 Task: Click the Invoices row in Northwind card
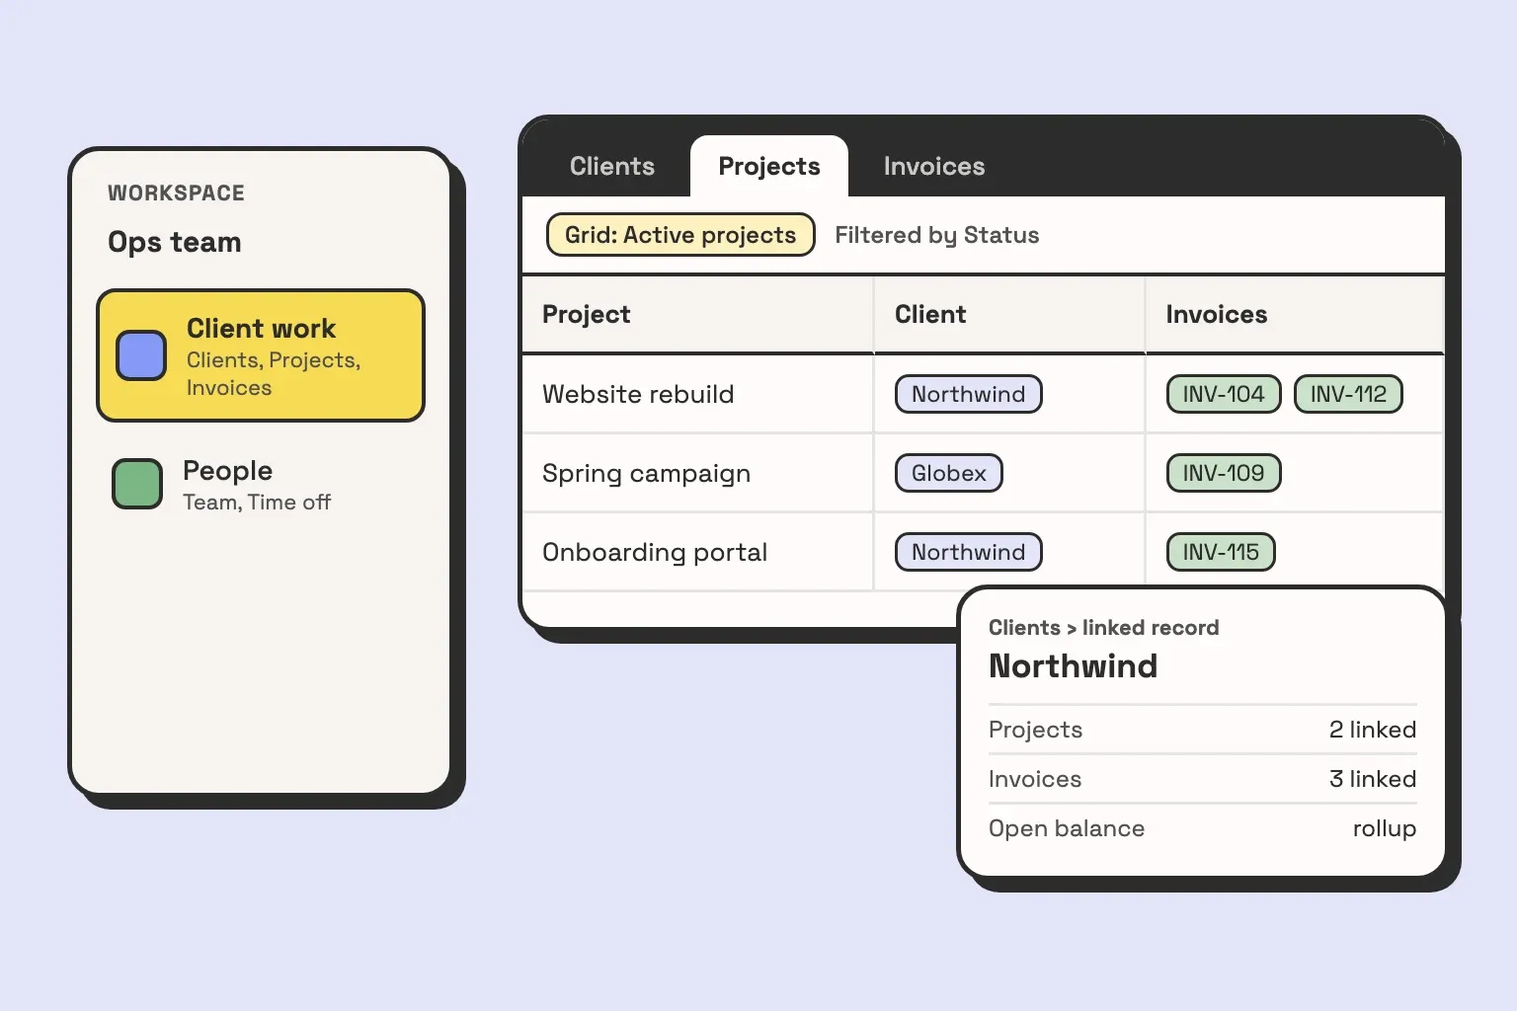[x=1203, y=779]
